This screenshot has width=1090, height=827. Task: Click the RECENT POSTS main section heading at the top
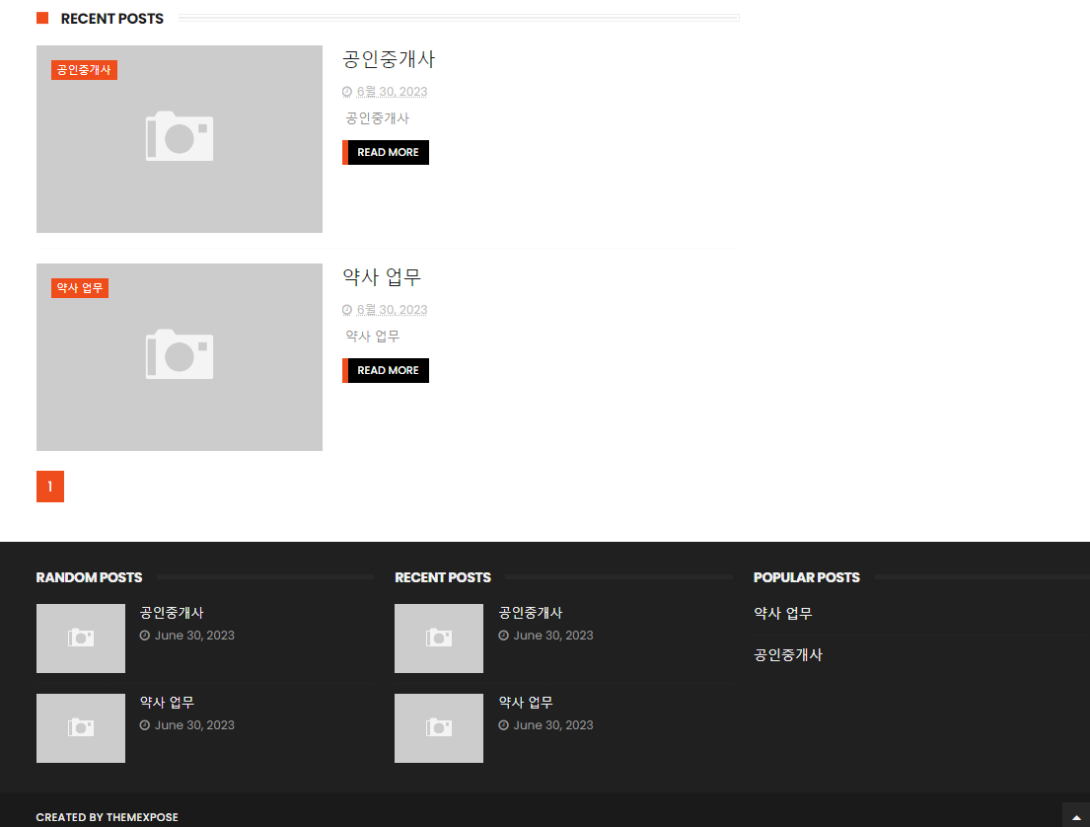tap(111, 19)
